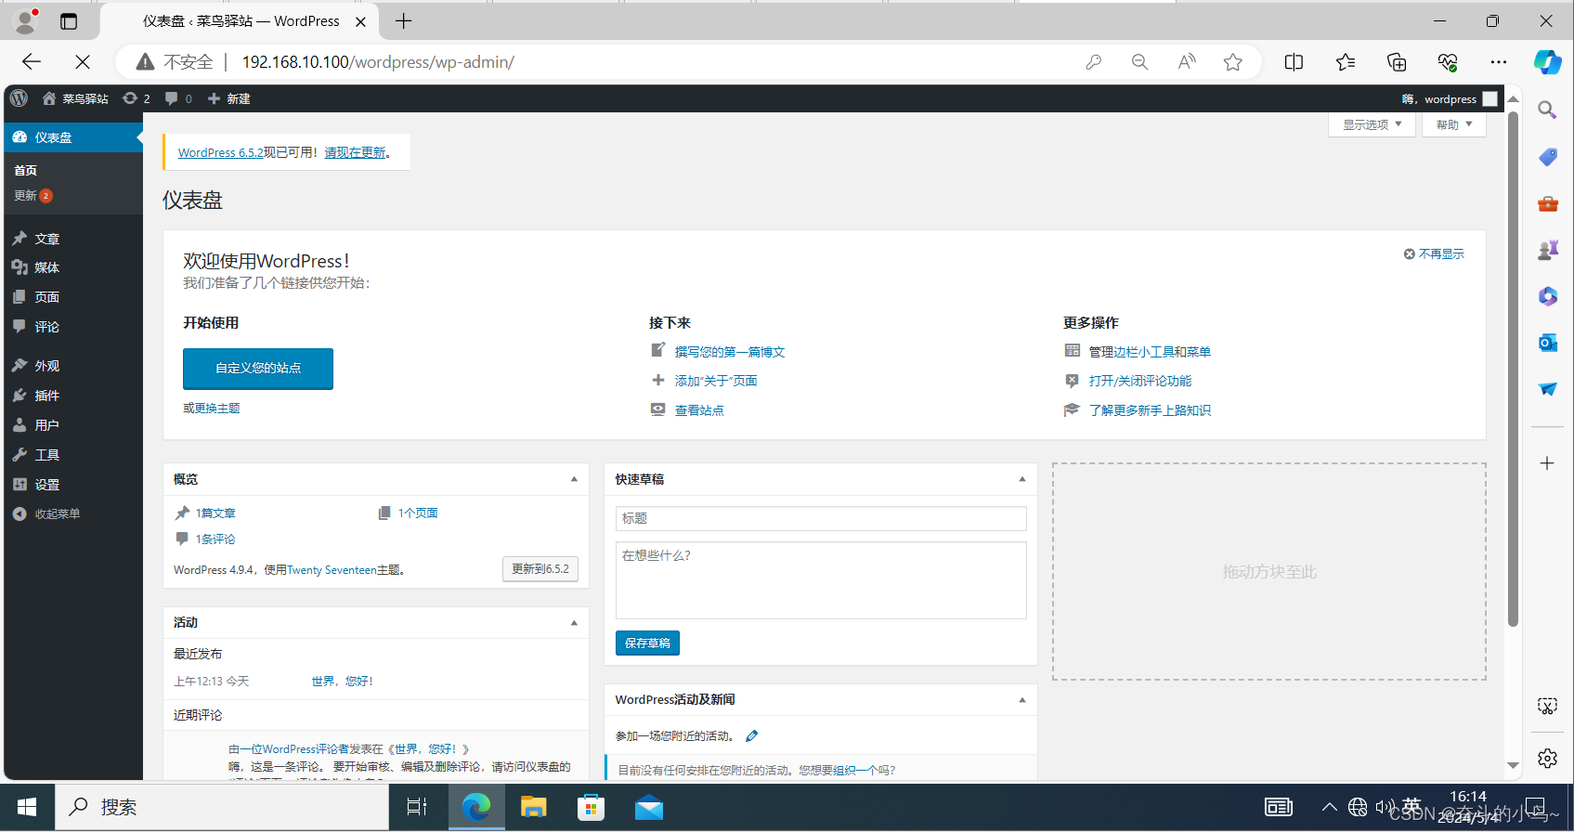
Task: Click 添加"关于"页面 link
Action: tap(716, 381)
